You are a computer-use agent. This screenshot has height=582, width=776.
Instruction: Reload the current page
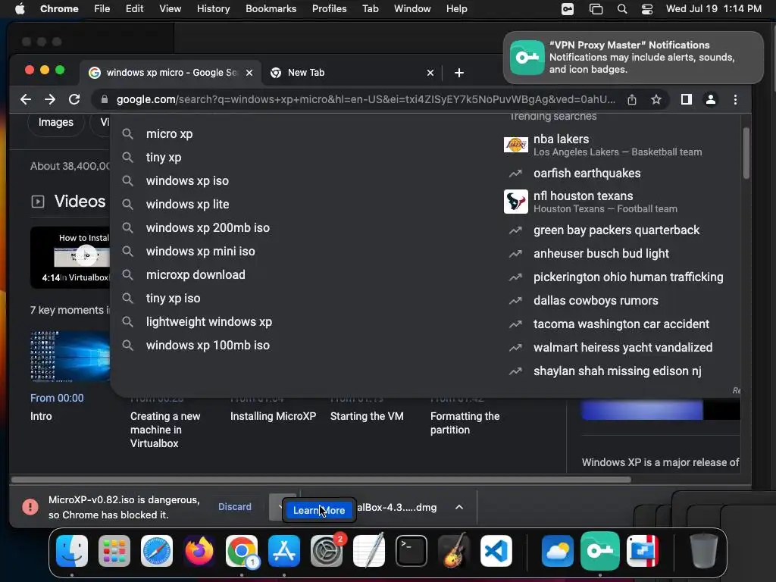[74, 99]
